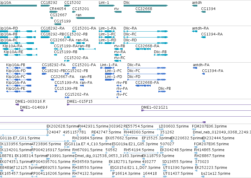Viewport: 251px width, 178px height.
Task: Click clone DME1-014I09.F
Action: coord(22,110)
